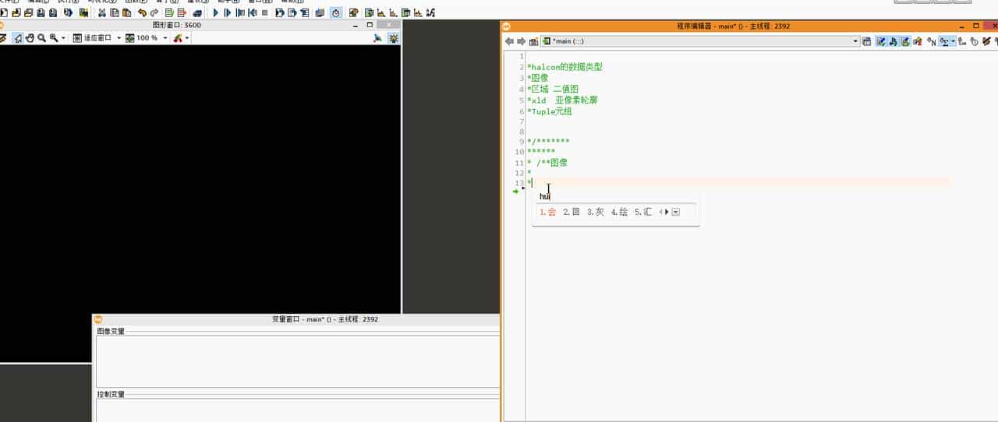Select the hand pan tool in graphics window
Viewport: 998px width, 422px height.
click(x=30, y=37)
